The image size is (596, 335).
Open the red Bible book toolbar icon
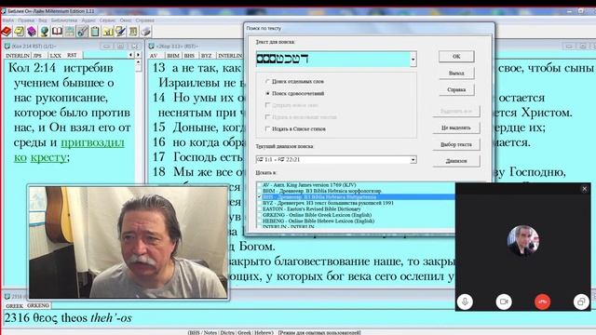coord(7,32)
